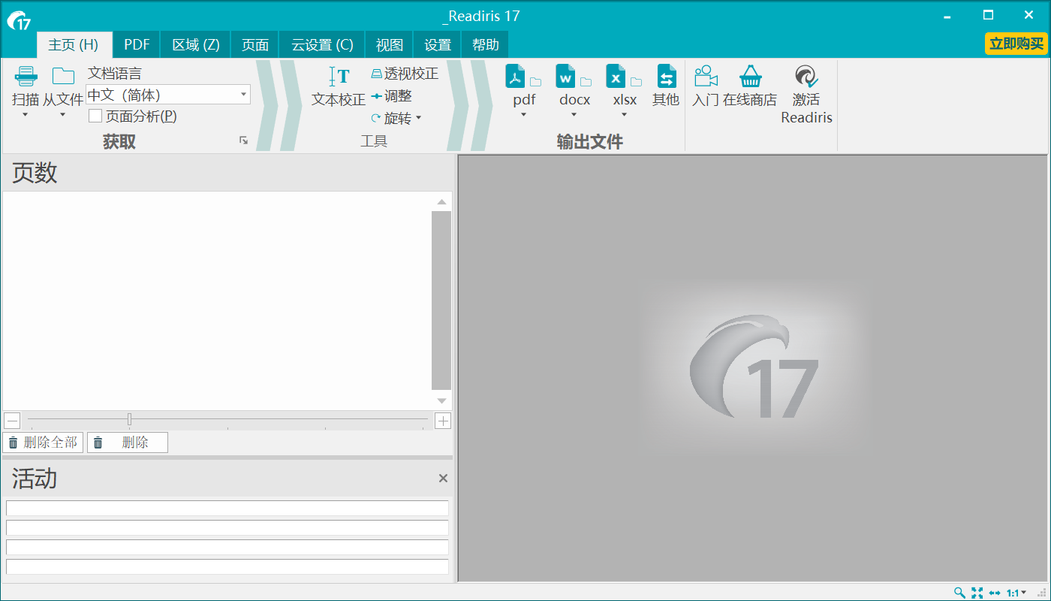Open Other (其他) output formats icon
Viewport: 1051px width, 601px height.
point(666,77)
